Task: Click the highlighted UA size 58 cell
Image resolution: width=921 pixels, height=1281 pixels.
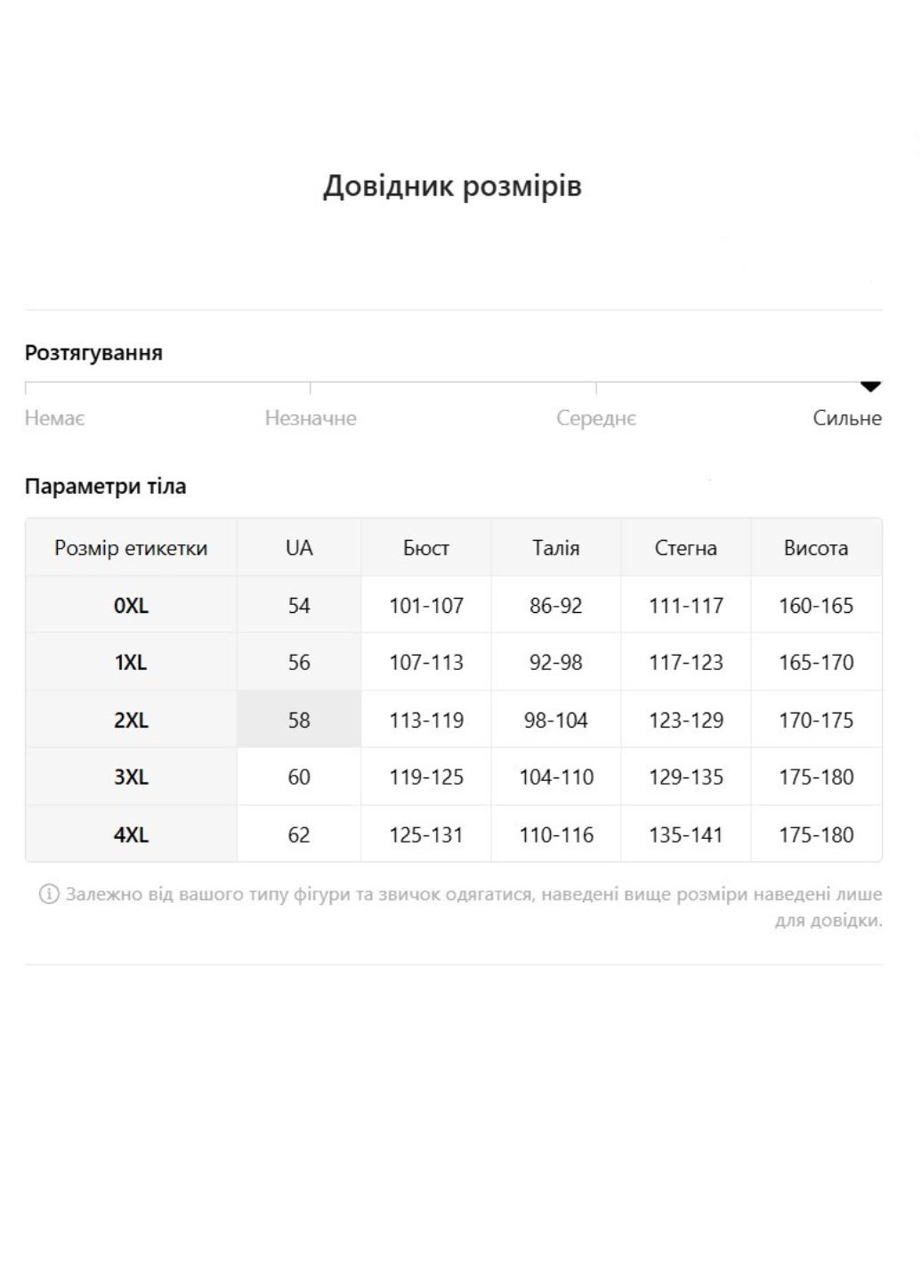Action: coord(299,720)
